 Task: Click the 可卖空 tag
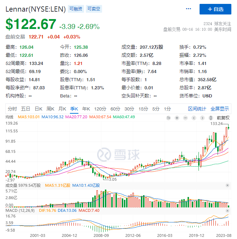(x=94, y=9)
